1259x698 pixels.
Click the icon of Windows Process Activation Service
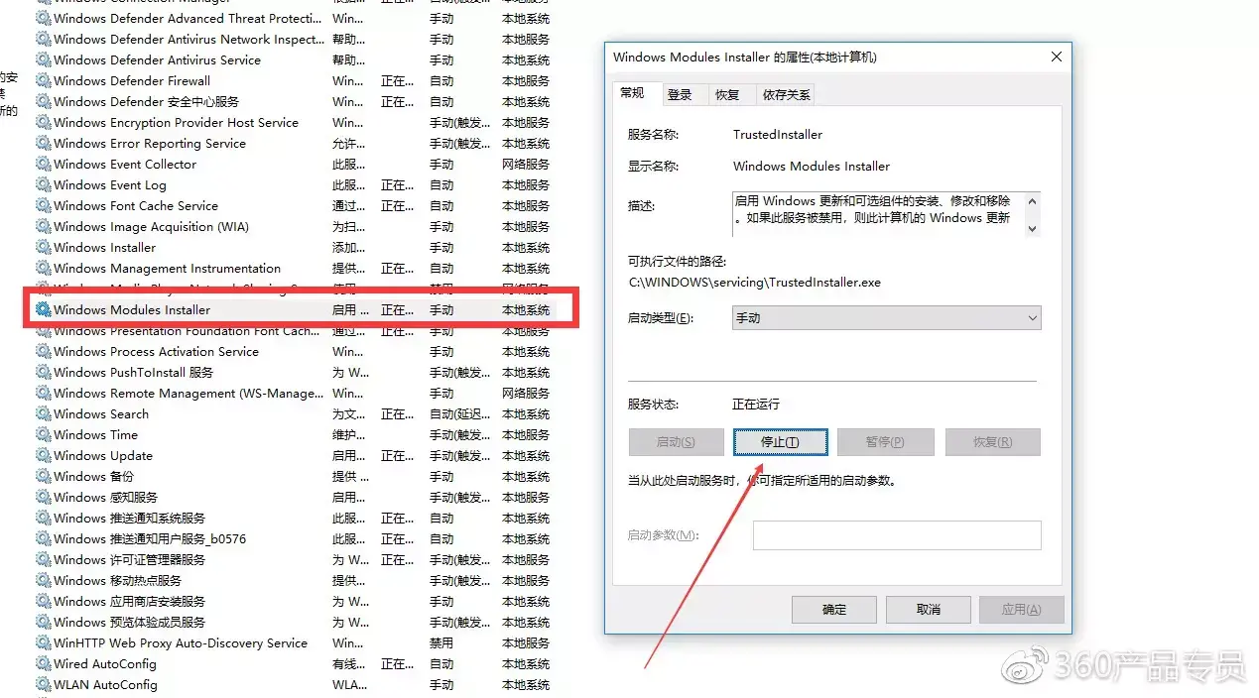pos(44,352)
